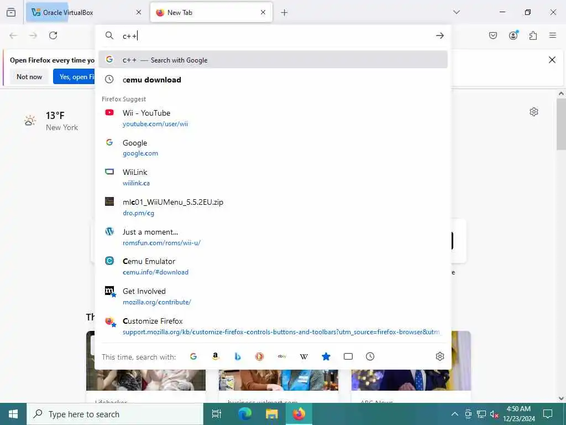Open the Wii - YouTube suggestion

pos(273,118)
